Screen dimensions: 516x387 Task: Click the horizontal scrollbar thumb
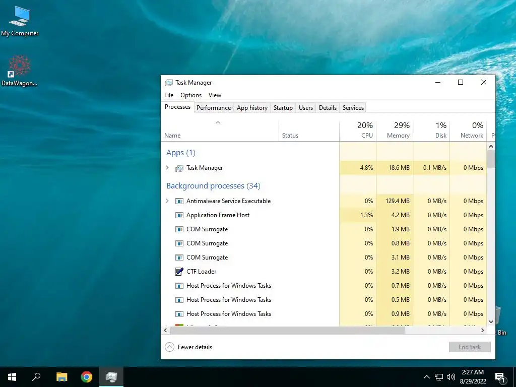click(x=287, y=330)
